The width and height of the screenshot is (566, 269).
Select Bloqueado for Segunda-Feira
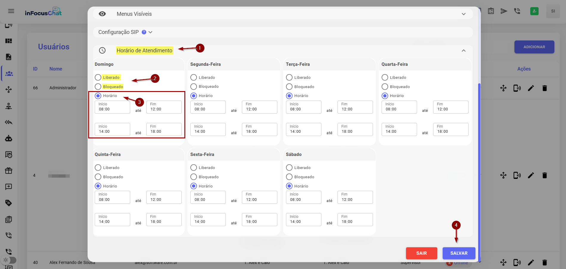point(194,87)
